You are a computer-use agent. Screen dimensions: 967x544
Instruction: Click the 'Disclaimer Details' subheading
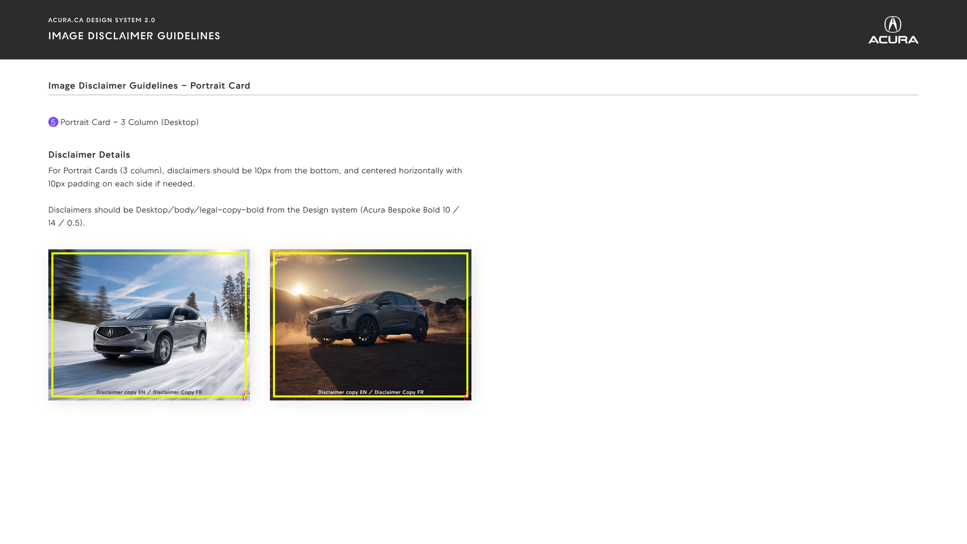pos(89,155)
